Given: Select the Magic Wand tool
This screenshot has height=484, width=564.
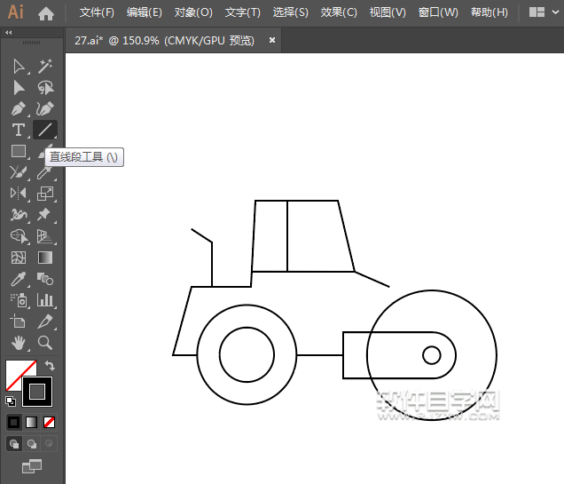Looking at the screenshot, I should pos(45,67).
